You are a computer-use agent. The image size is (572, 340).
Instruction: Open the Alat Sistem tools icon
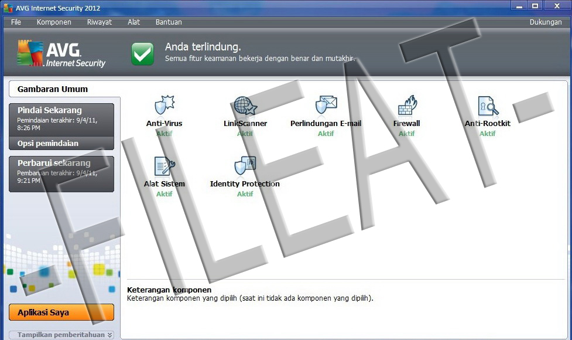165,166
